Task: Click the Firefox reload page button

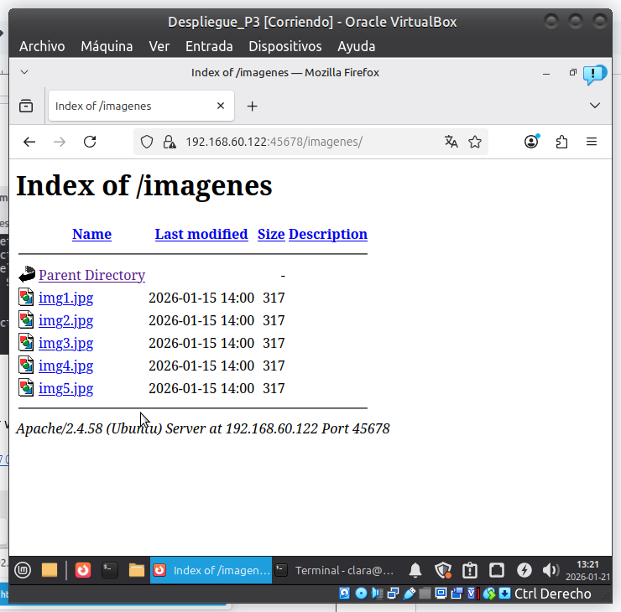Action: pos(90,142)
